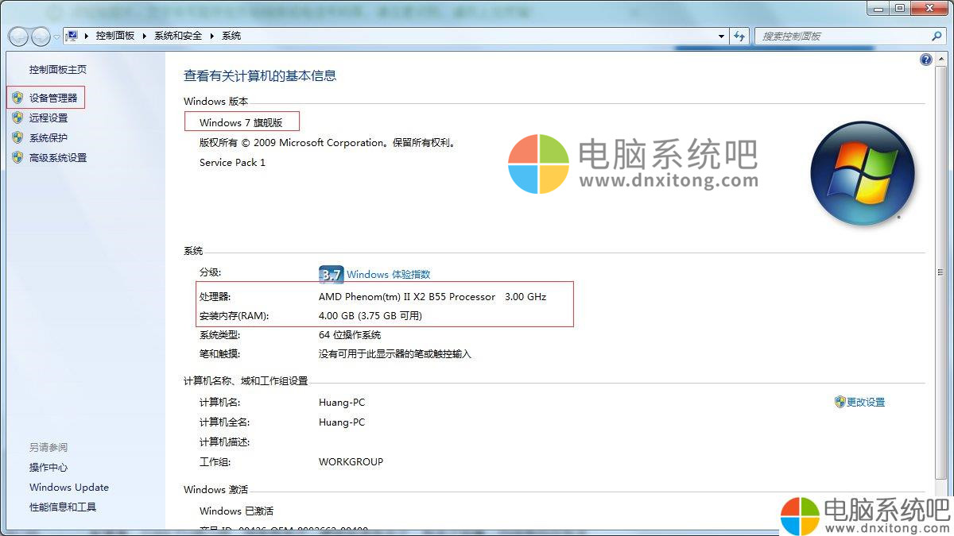Go forward with the Forward arrow button
Viewport: 954px width, 536px height.
point(41,37)
